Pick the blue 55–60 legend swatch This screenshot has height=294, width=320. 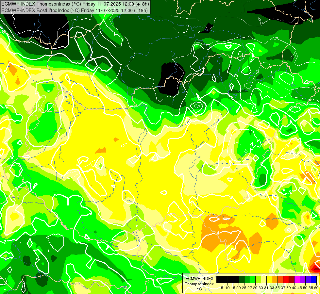click(314, 279)
